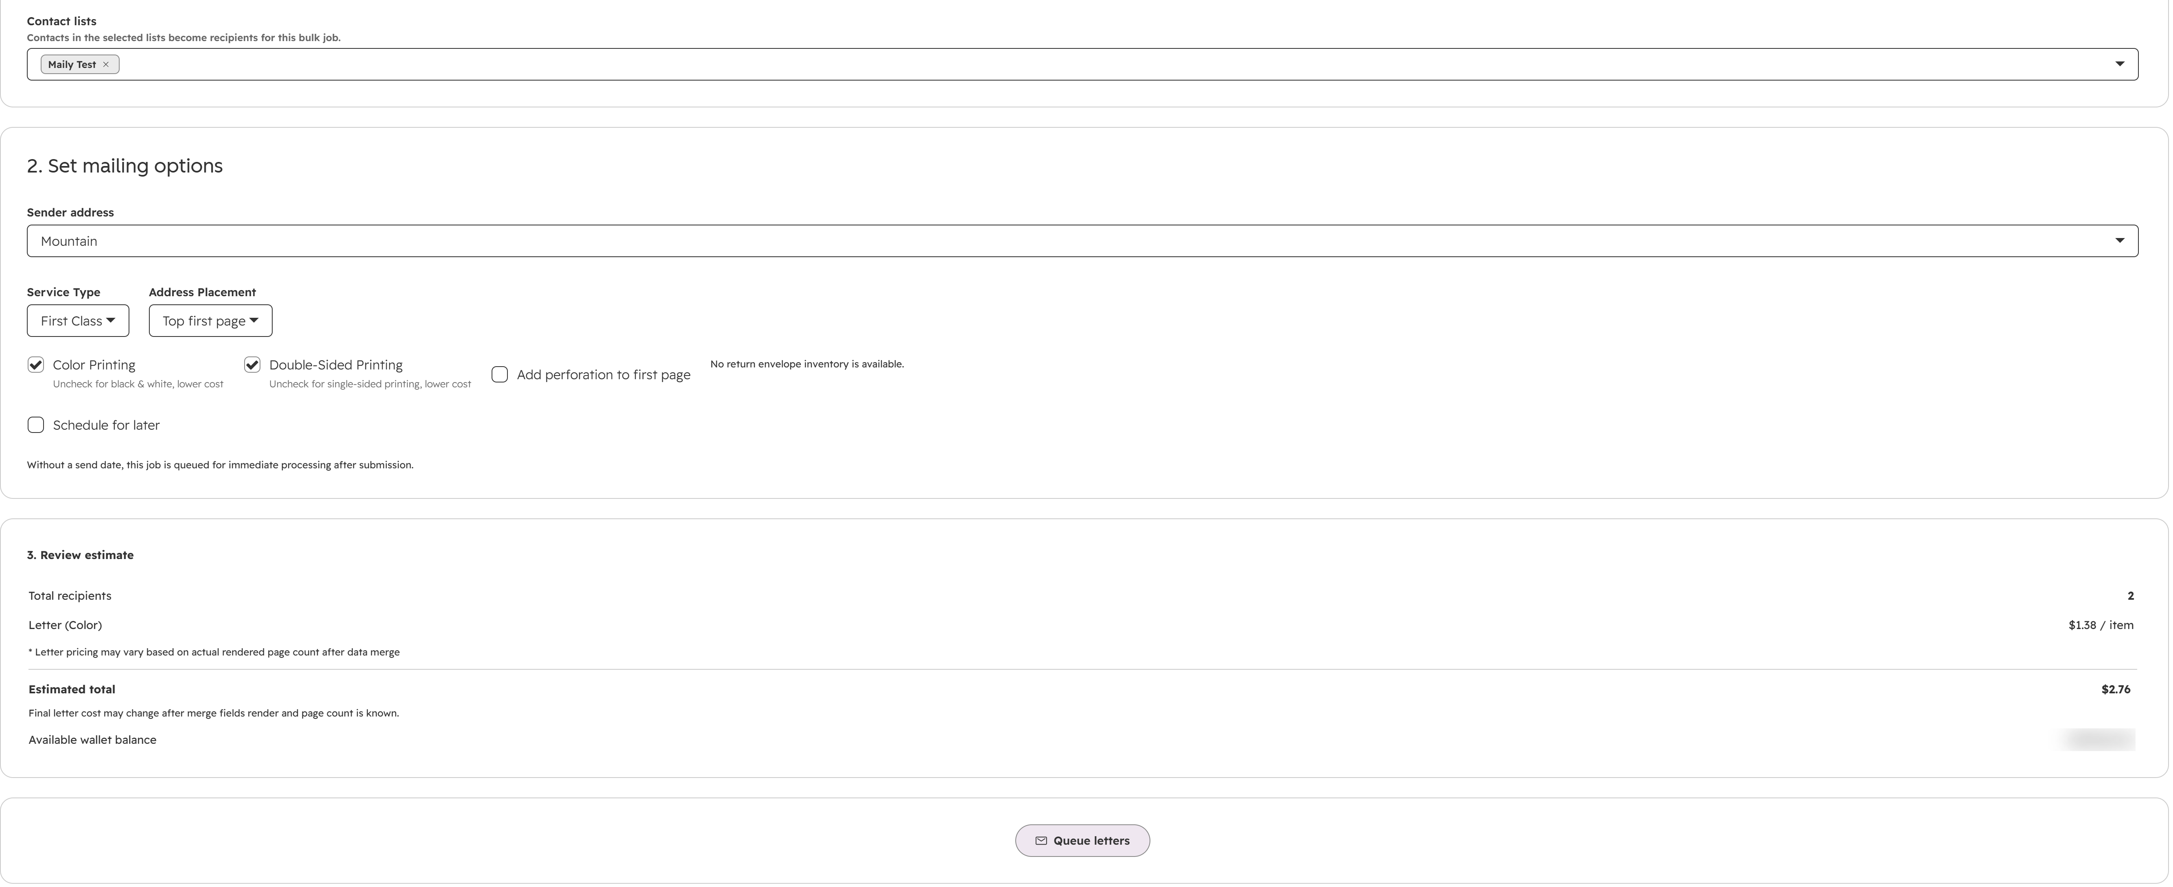Viewport: 2173px width, 887px height.
Task: Enable Add perforation to first page
Action: (x=499, y=374)
